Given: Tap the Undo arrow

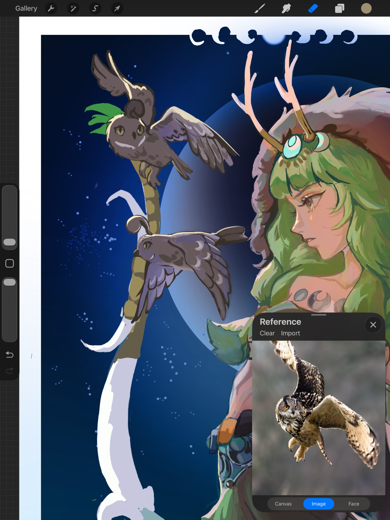Looking at the screenshot, I should tap(10, 355).
